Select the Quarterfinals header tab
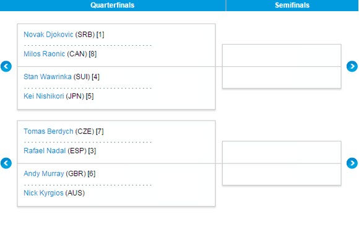The image size is (359, 250). (x=113, y=6)
